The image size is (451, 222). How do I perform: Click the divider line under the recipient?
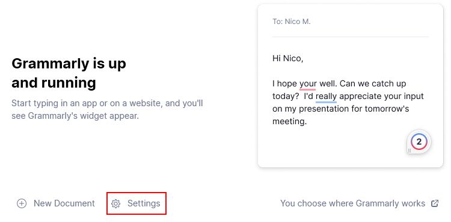coord(351,37)
